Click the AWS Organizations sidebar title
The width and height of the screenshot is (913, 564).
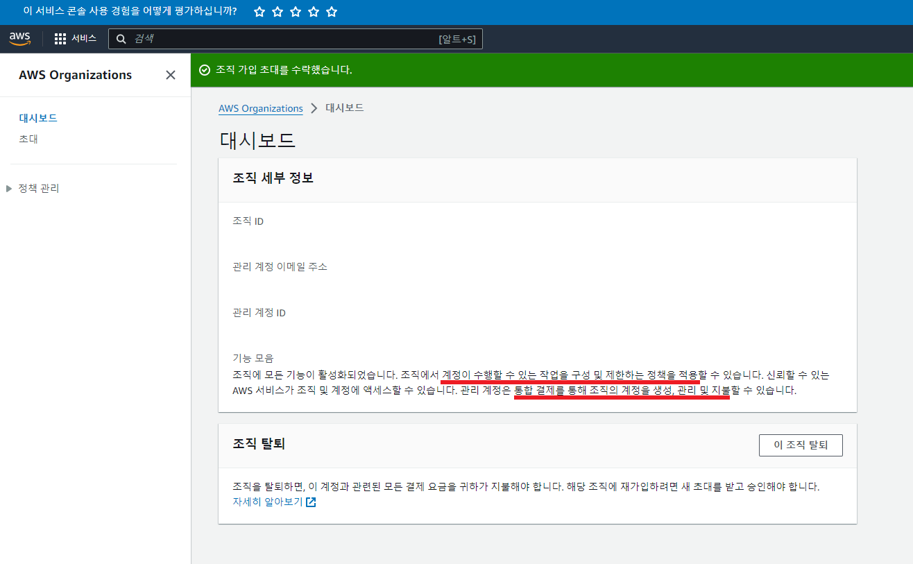click(x=76, y=75)
